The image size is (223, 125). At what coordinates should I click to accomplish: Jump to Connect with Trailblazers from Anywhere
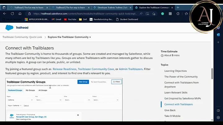(181, 85)
